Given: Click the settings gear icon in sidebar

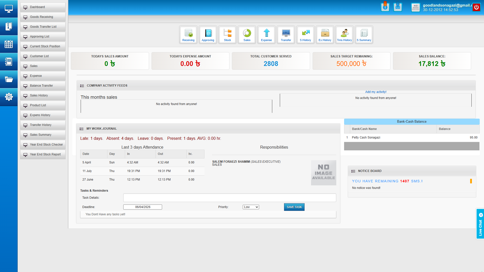Looking at the screenshot, I should [x=9, y=97].
